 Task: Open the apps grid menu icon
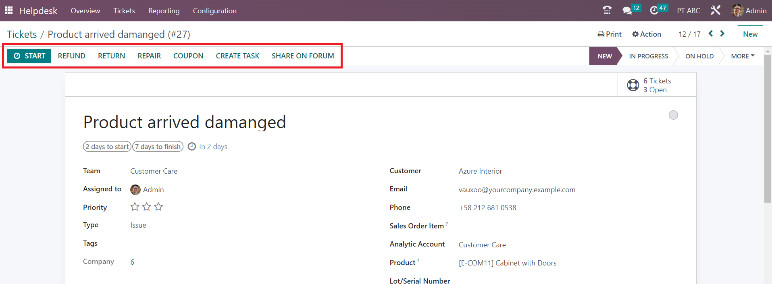8,10
